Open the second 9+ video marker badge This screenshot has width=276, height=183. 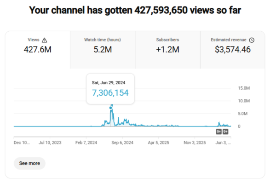225,132
